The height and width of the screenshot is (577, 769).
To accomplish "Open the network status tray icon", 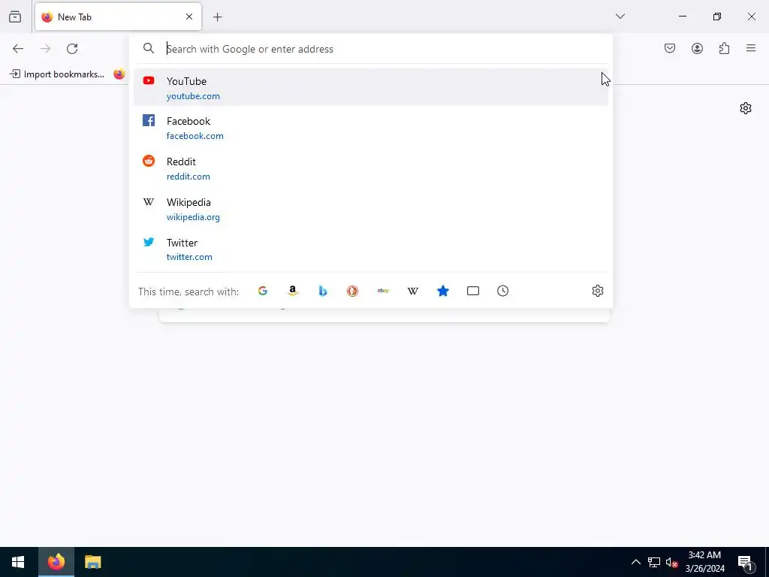I will pos(654,562).
